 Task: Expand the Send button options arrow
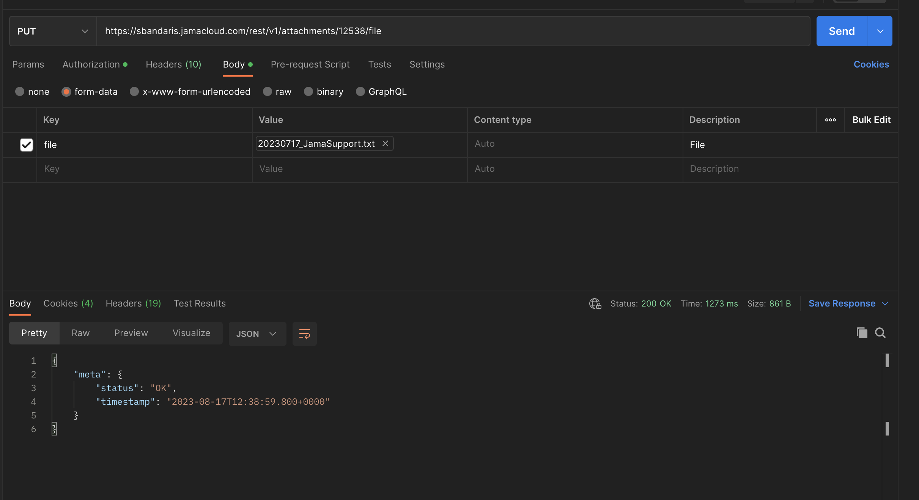click(x=880, y=31)
